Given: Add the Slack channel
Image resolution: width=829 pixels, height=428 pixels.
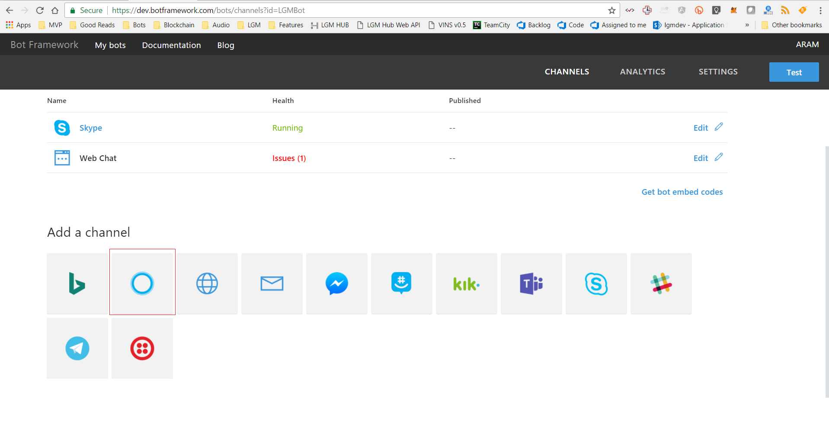Looking at the screenshot, I should (661, 283).
